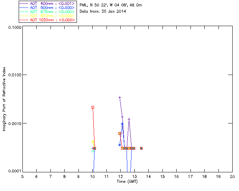The image size is (239, 191).
Task: Click the highest red square marker near 10 GMT
Action: tap(93, 107)
